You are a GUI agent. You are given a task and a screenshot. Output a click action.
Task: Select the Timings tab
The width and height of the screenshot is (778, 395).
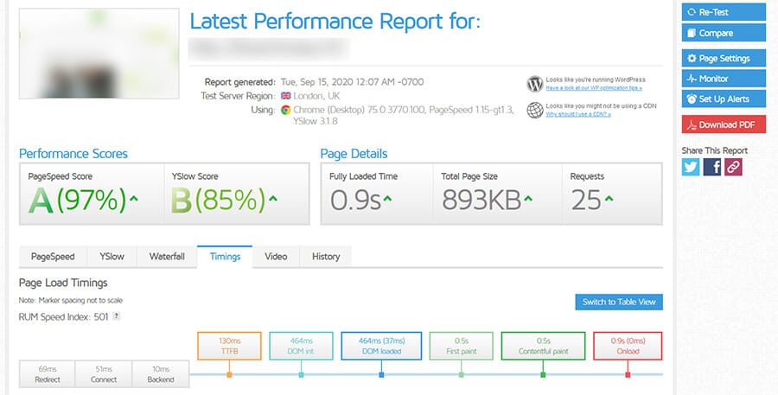[x=225, y=257]
